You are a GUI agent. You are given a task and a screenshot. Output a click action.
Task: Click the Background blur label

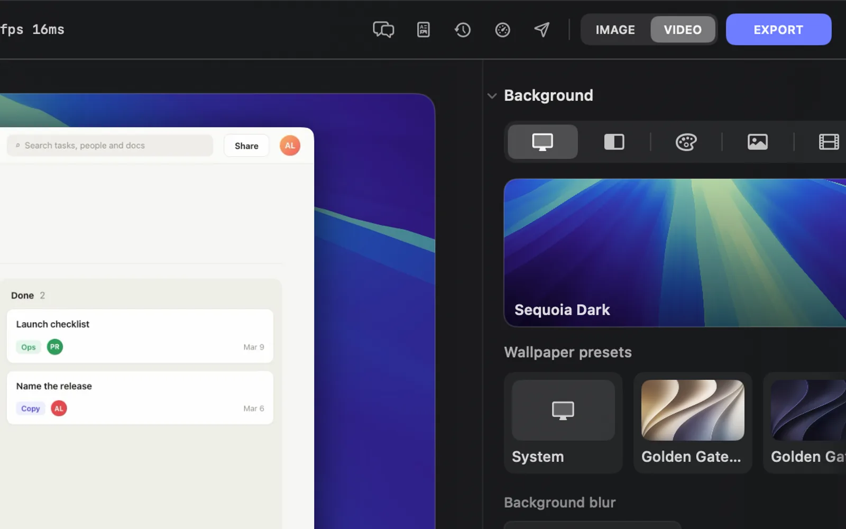[x=560, y=503]
